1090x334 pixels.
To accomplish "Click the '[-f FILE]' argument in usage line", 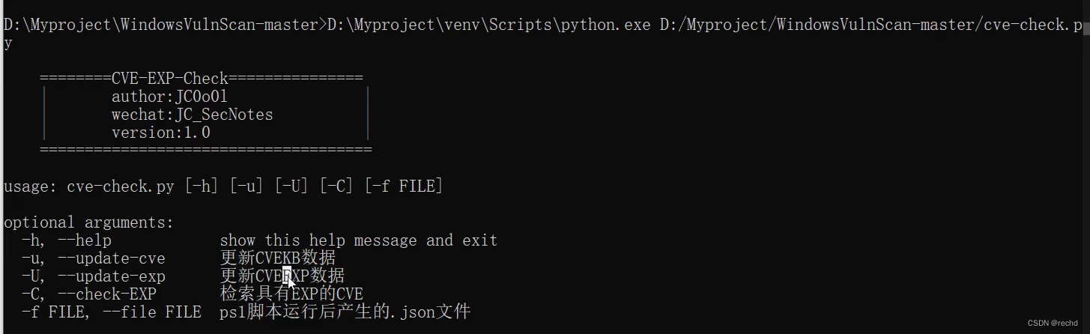I will [x=403, y=186].
